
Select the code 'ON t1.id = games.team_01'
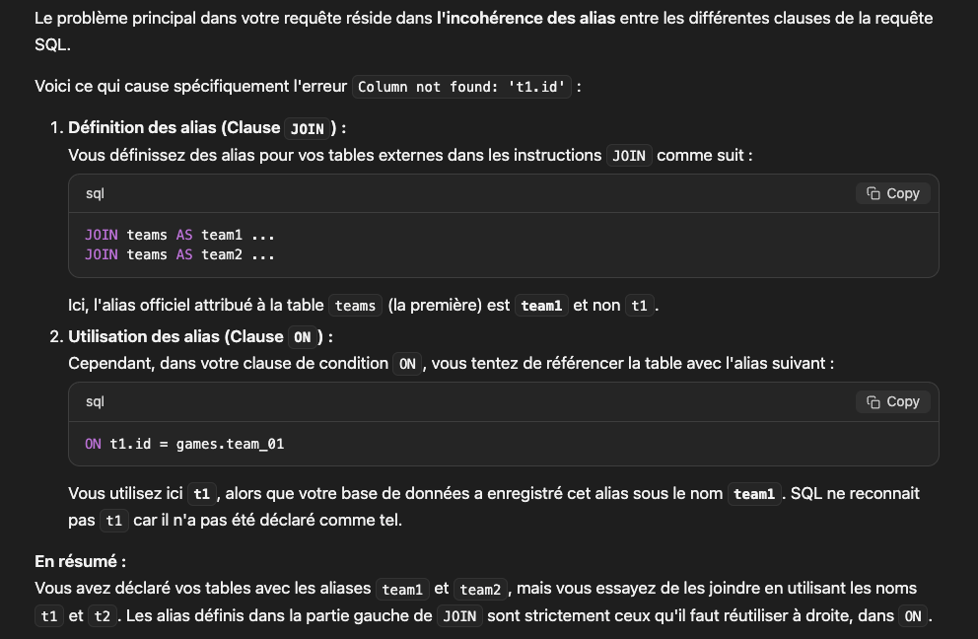[187, 444]
